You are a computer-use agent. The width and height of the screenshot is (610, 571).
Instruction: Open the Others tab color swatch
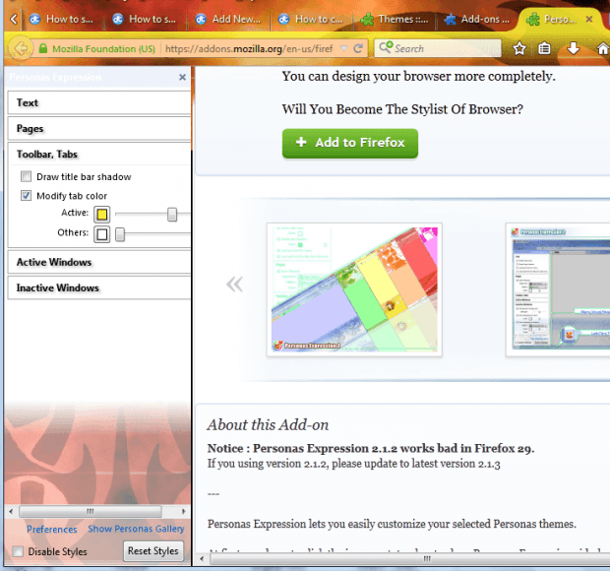point(102,234)
